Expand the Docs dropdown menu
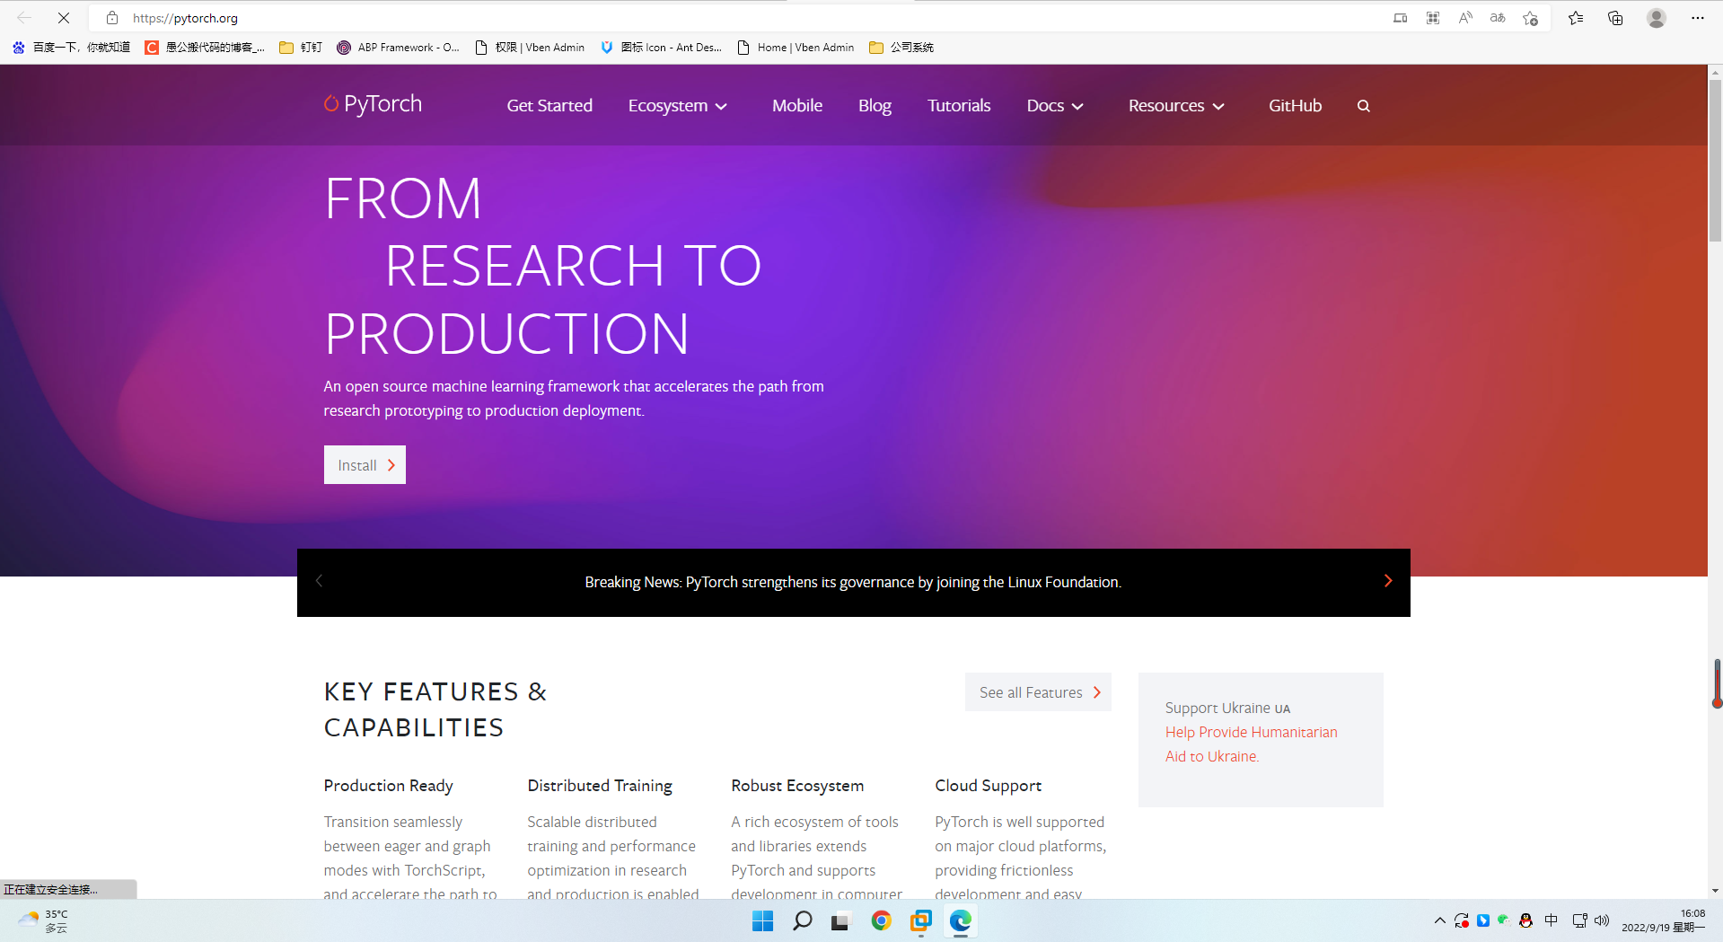Screen dimensions: 1723x942 [1055, 106]
